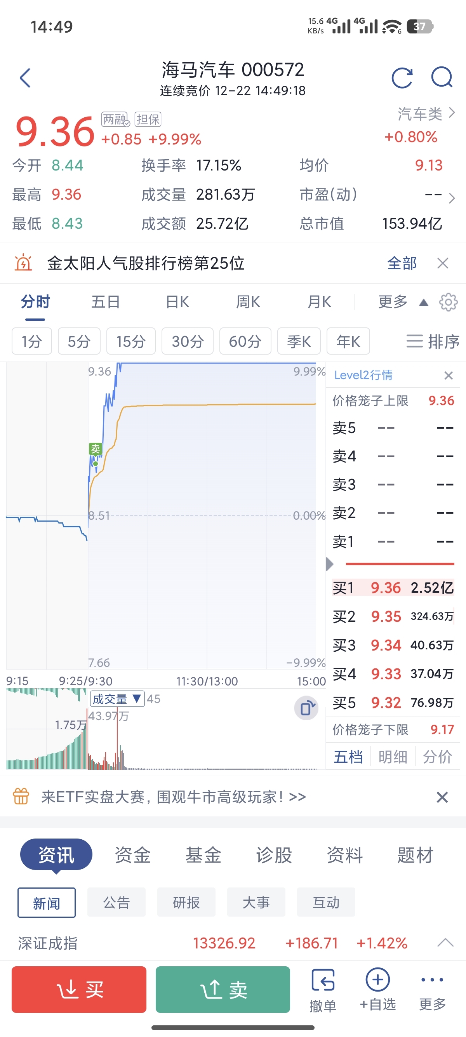Open the ETF实盘大赛 banner link

click(x=174, y=797)
